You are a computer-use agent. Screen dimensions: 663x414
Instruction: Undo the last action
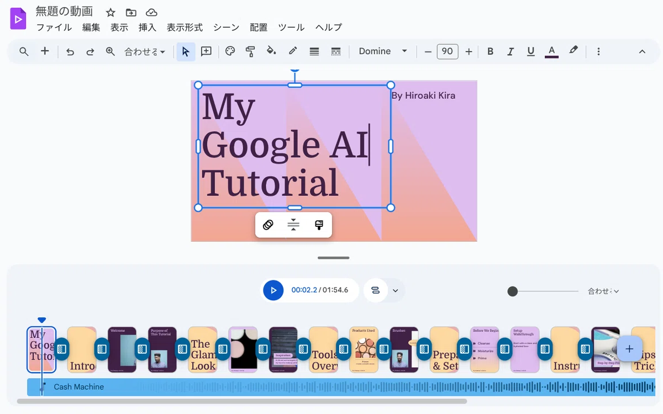(70, 52)
